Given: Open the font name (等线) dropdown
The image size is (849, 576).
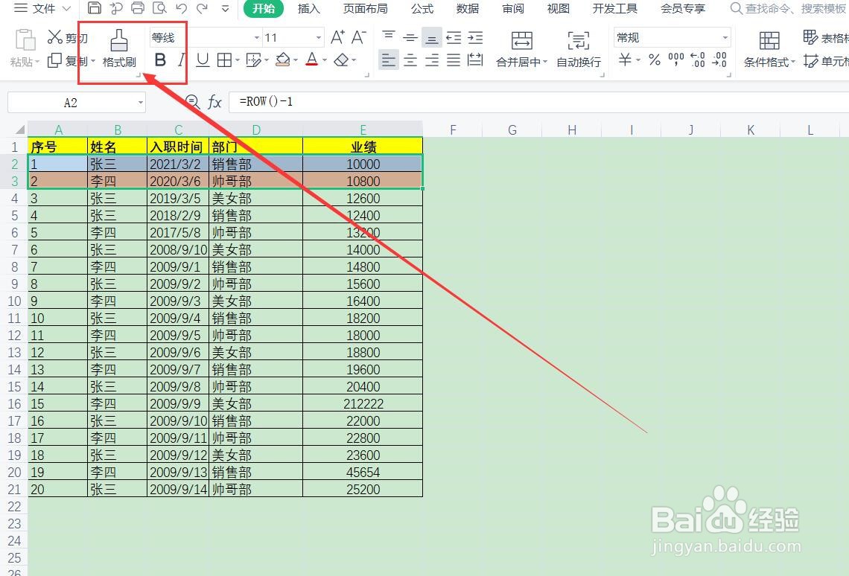Looking at the screenshot, I should pos(257,38).
